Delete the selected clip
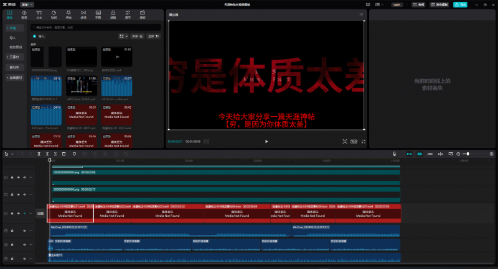The image size is (498, 269). [64, 154]
